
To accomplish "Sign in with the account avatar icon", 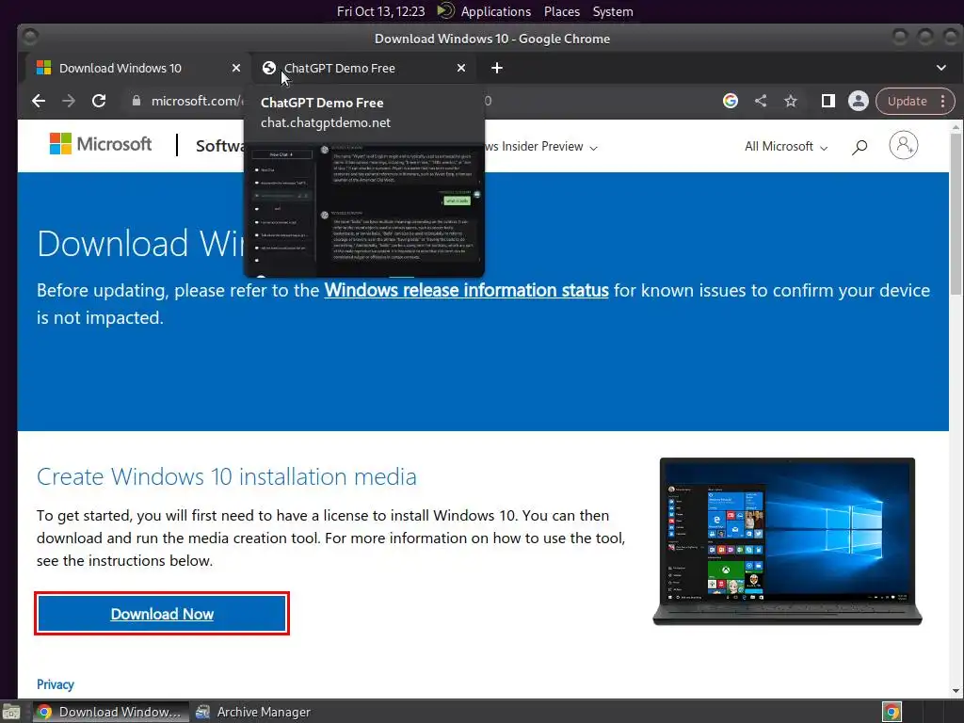I will [x=903, y=145].
